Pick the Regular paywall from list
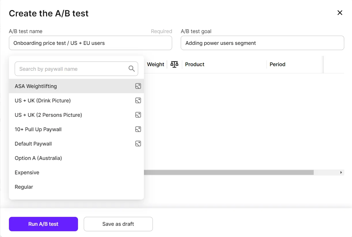The image size is (352, 237). (24, 187)
